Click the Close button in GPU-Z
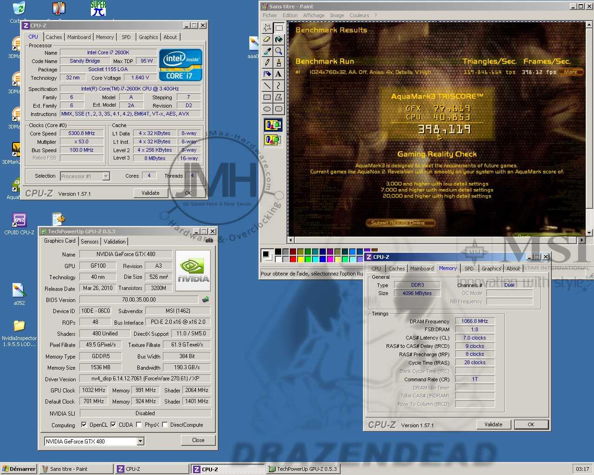 pos(198,440)
